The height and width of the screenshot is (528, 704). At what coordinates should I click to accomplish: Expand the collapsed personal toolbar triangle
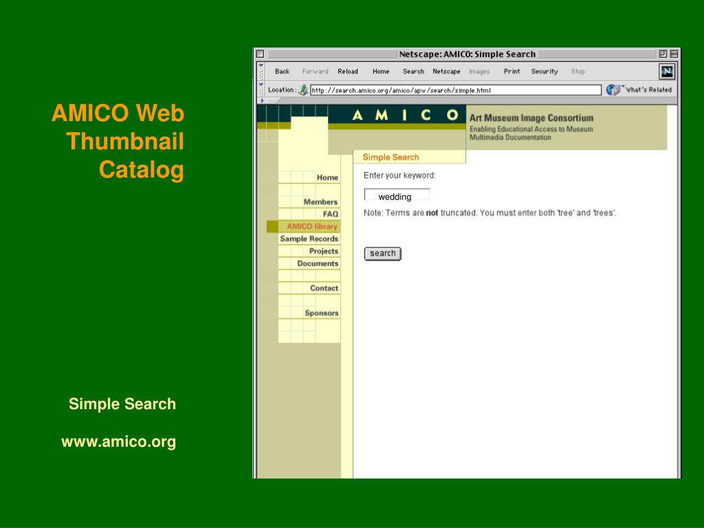262,101
